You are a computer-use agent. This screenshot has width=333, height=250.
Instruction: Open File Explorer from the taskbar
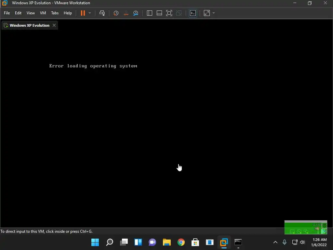(x=167, y=242)
